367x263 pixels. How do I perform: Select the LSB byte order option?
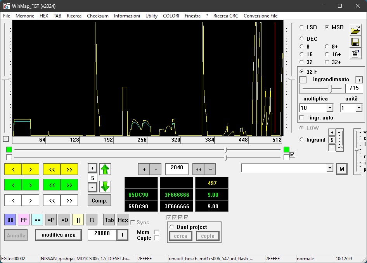(302, 27)
